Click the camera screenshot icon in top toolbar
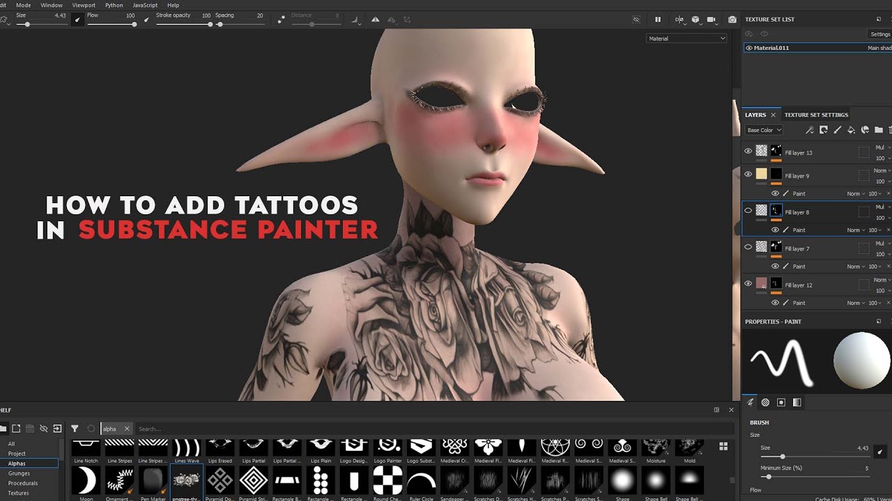The image size is (892, 501). pos(732,19)
